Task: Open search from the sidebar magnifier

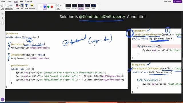Action: 3,18
